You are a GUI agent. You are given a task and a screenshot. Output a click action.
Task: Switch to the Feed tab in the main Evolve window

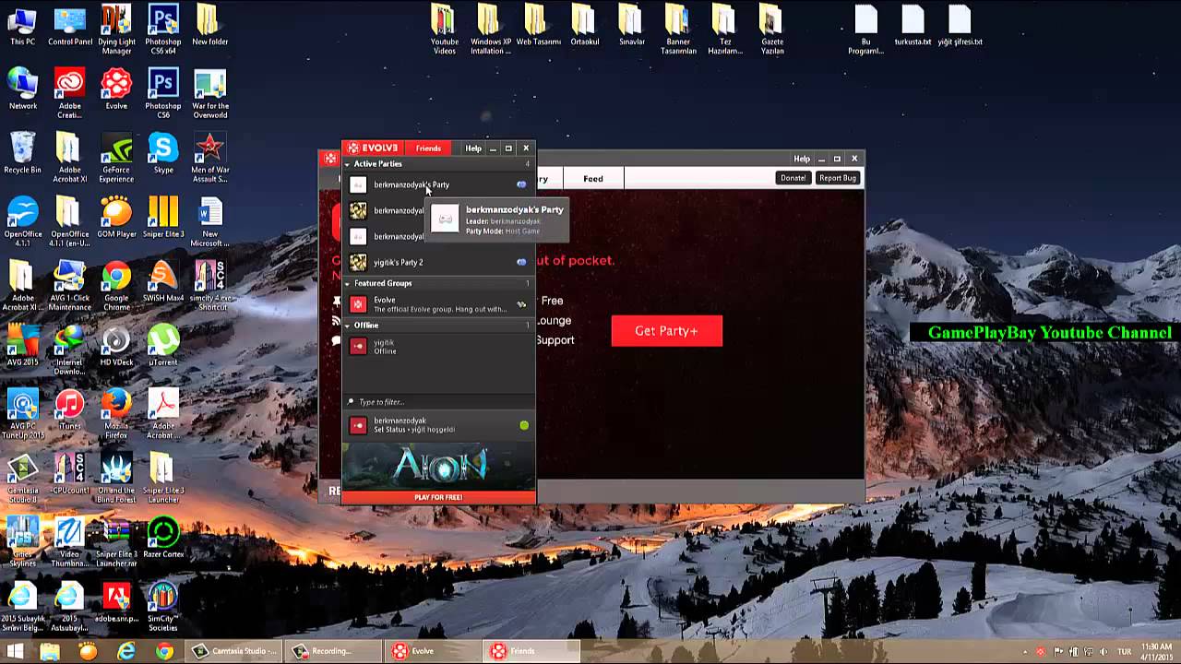[593, 179]
